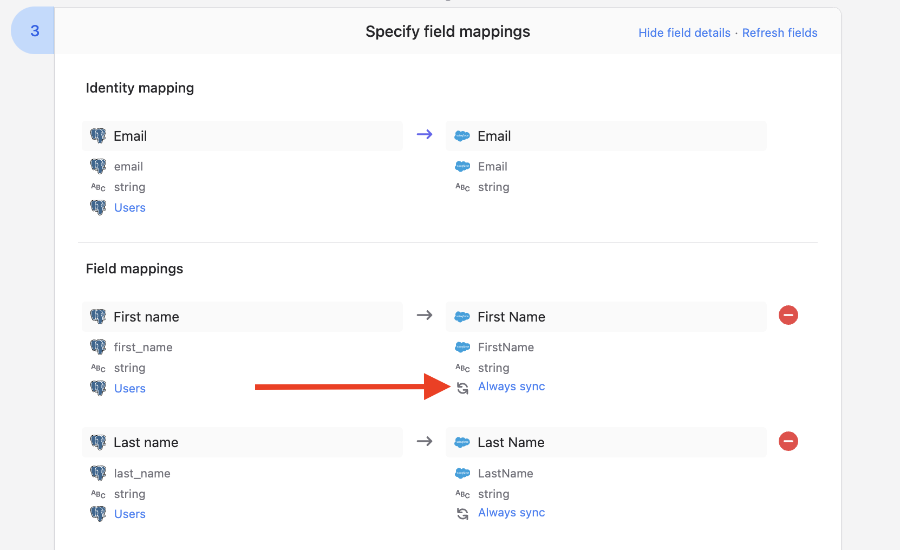Viewport: 900px width, 550px height.
Task: Click the Salesforce icon in Email destination field
Action: coord(462,136)
